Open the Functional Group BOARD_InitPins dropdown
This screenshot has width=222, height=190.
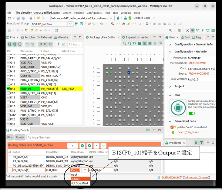click(70, 24)
